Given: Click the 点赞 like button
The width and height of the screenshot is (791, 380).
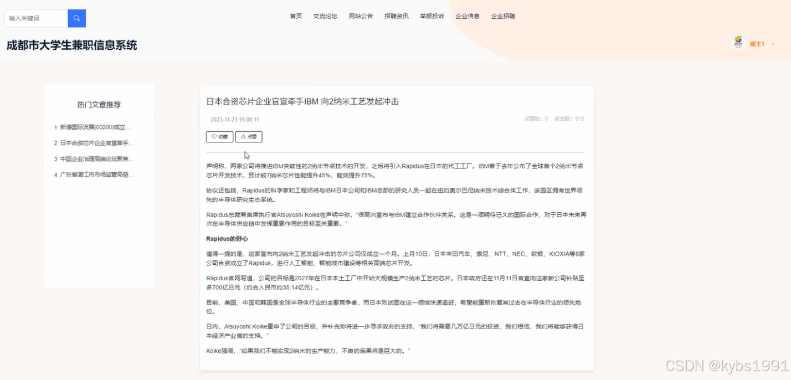Looking at the screenshot, I should click(249, 136).
